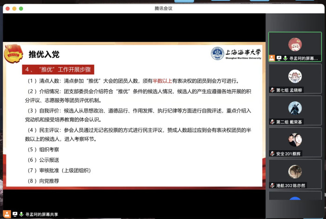Click the line starting (1) 清点人数
Image resolution: width=326 pixels, height=219 pixels.
click(133, 81)
